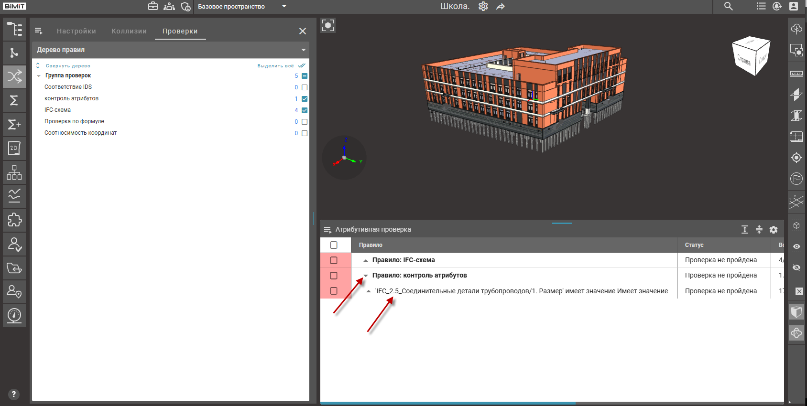Screen dimensions: 807x406
Task: Open the ruler measurement tool
Action: pos(796,74)
